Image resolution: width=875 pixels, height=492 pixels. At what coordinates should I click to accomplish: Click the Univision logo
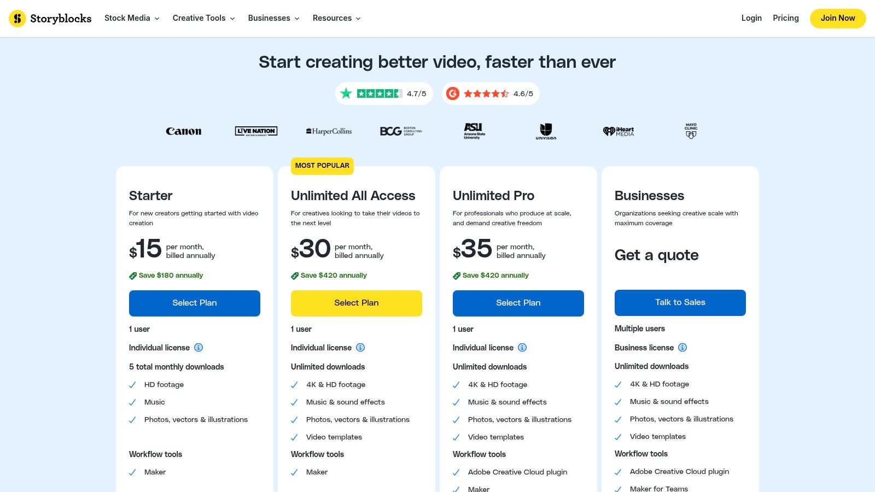pos(546,131)
